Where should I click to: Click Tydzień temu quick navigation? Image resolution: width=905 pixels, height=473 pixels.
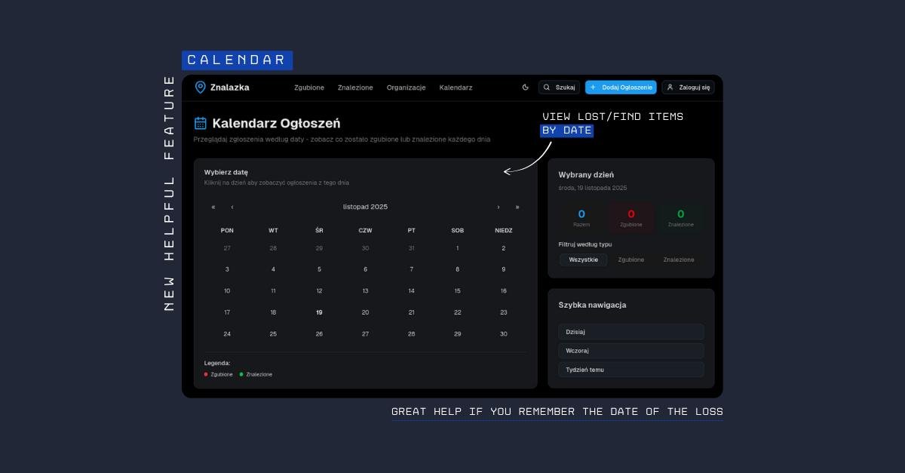630,370
